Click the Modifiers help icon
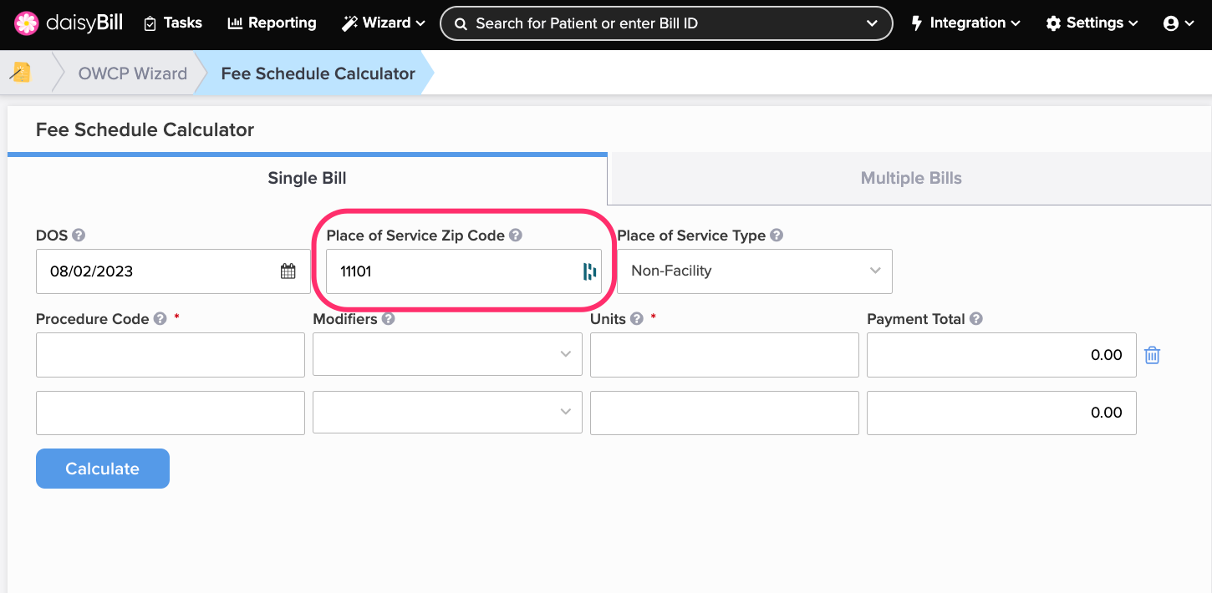Screen dimensions: 1212x593 389,319
